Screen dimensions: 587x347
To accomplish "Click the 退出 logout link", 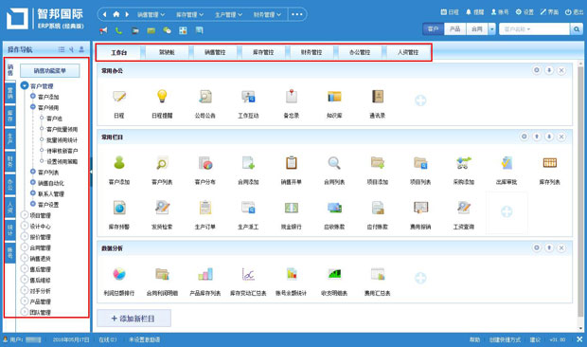I will click(x=574, y=12).
